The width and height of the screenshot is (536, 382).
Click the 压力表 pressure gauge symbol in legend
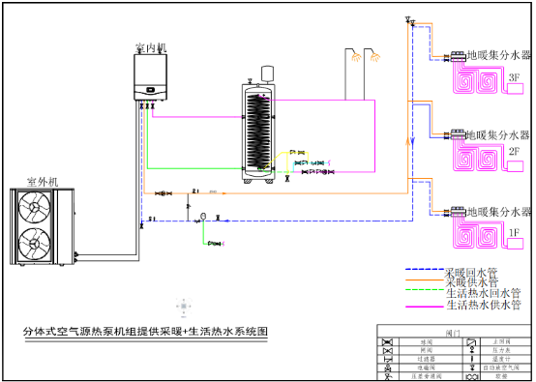[472, 350]
